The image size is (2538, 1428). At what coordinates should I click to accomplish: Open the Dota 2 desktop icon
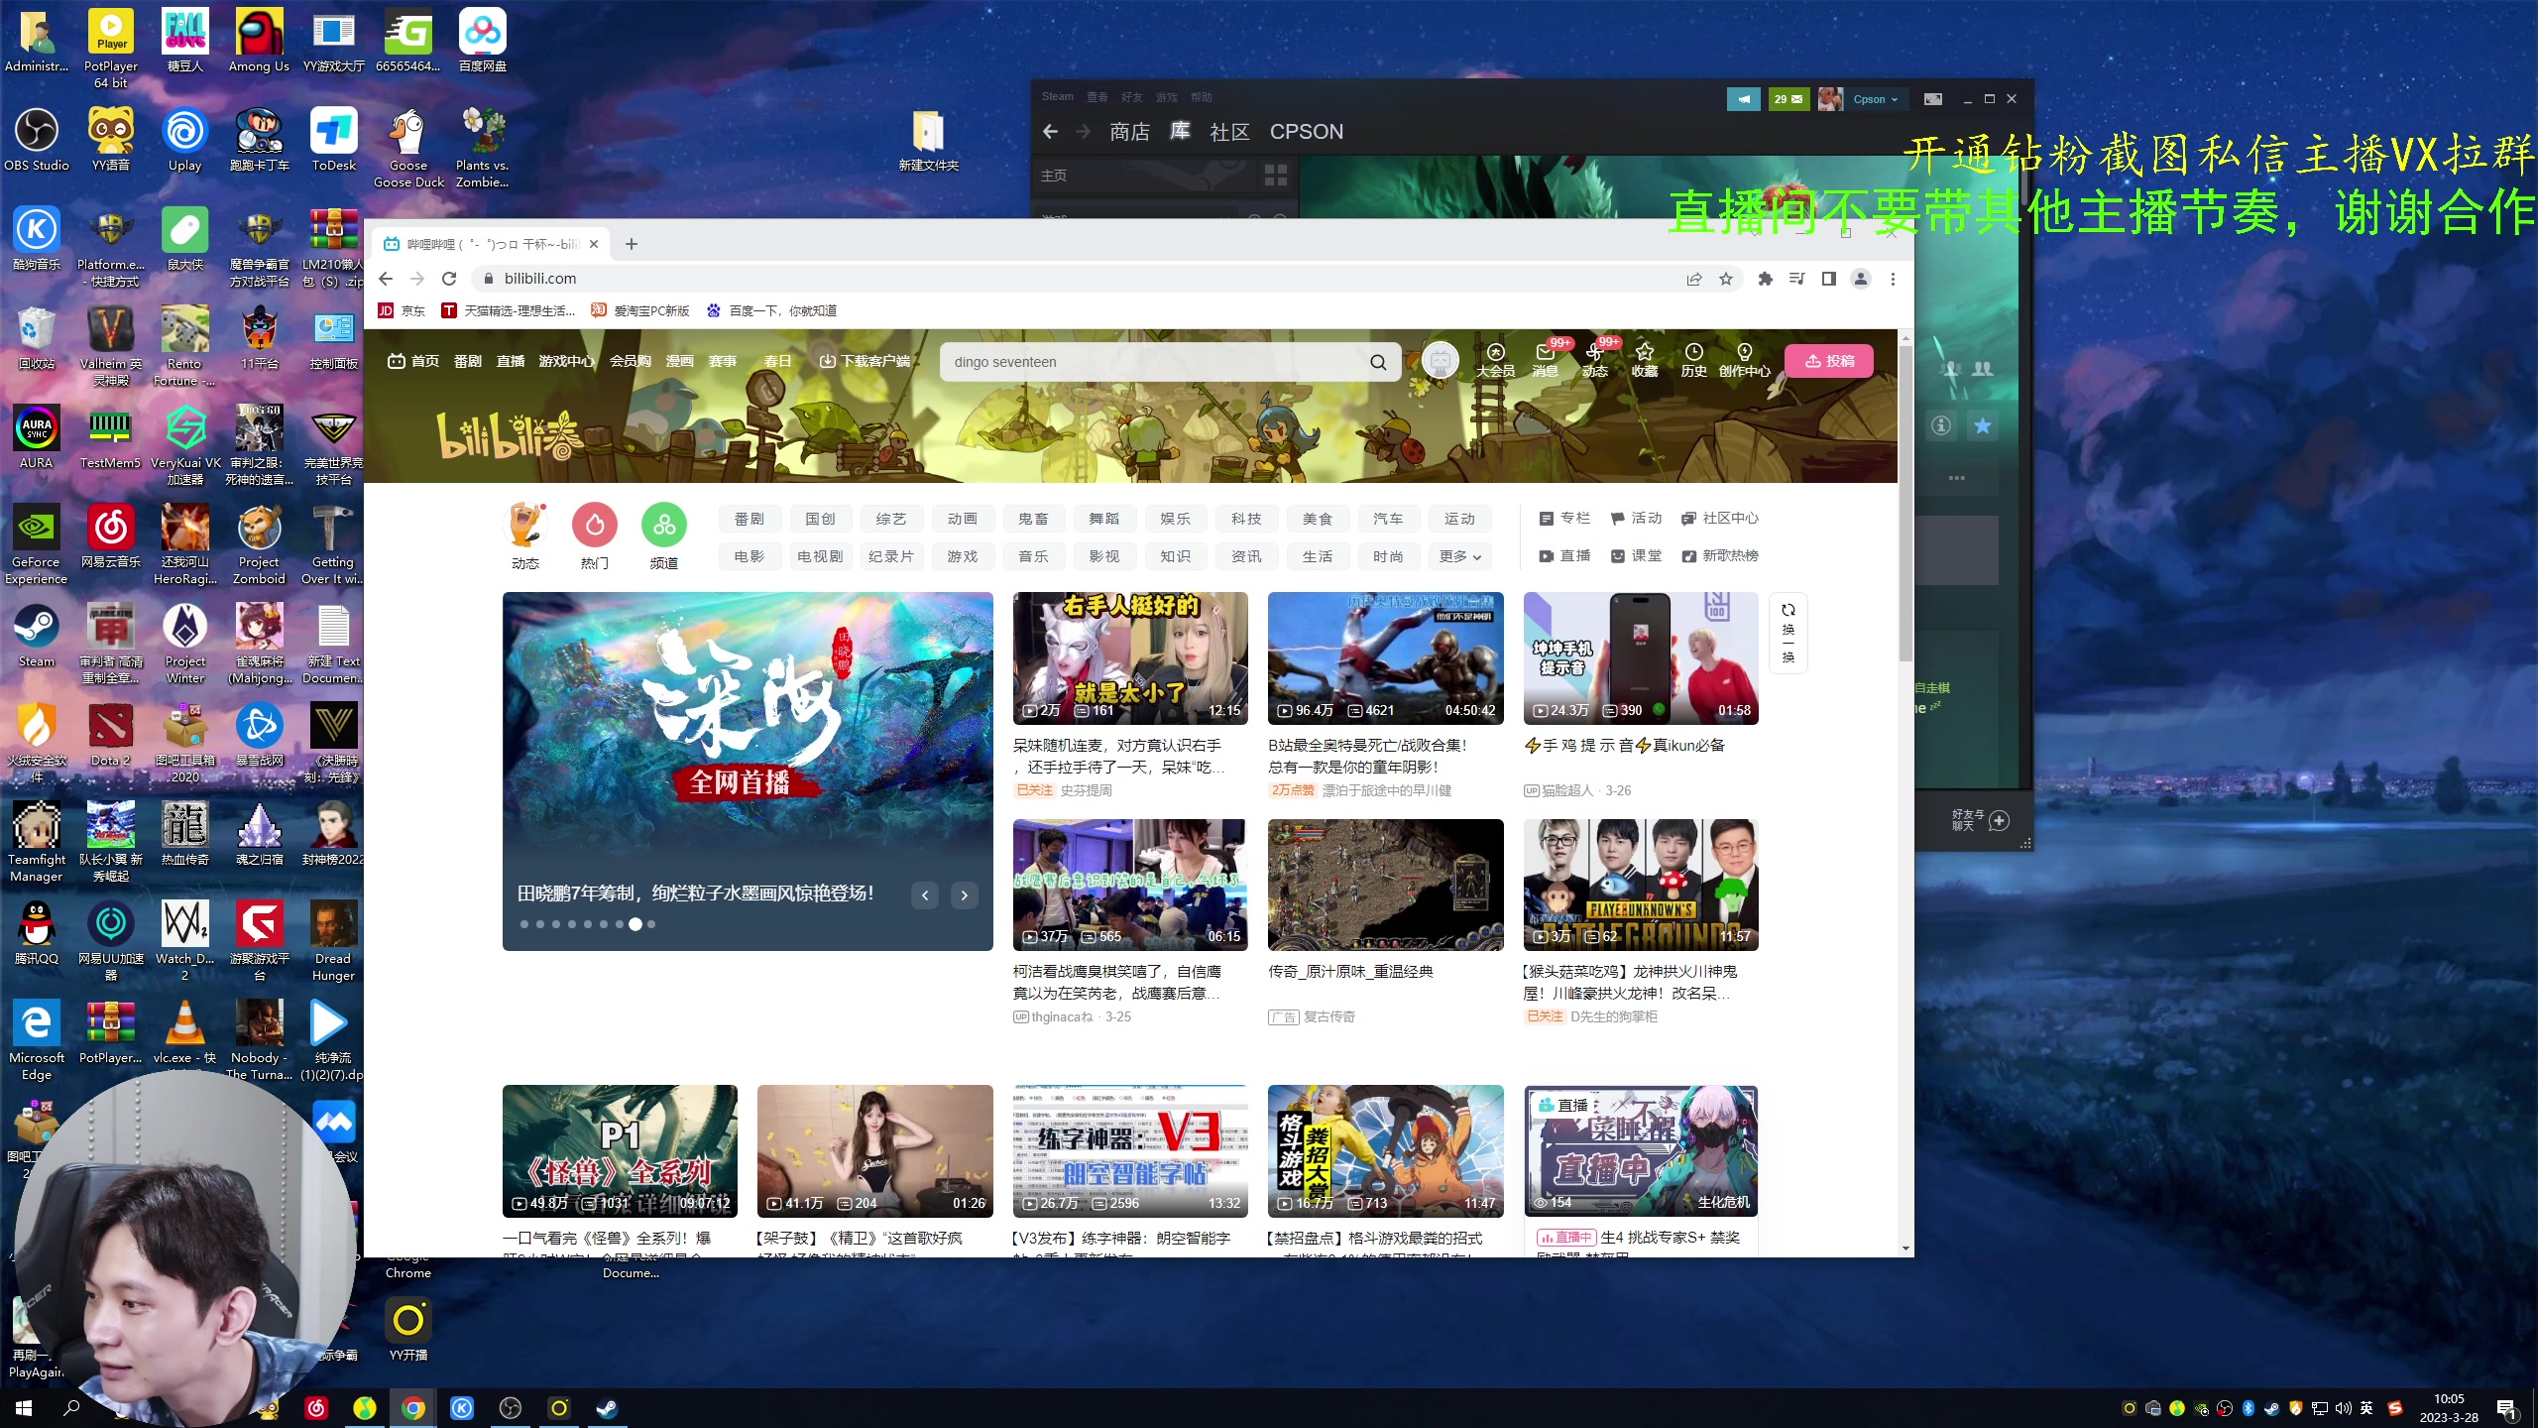[x=111, y=735]
